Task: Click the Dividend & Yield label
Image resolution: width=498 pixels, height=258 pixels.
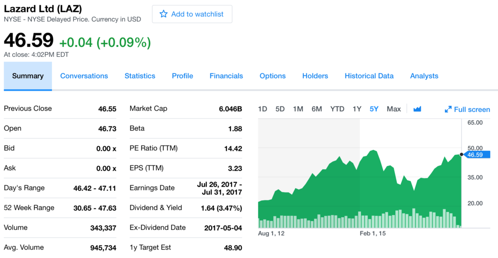Action: click(x=156, y=208)
